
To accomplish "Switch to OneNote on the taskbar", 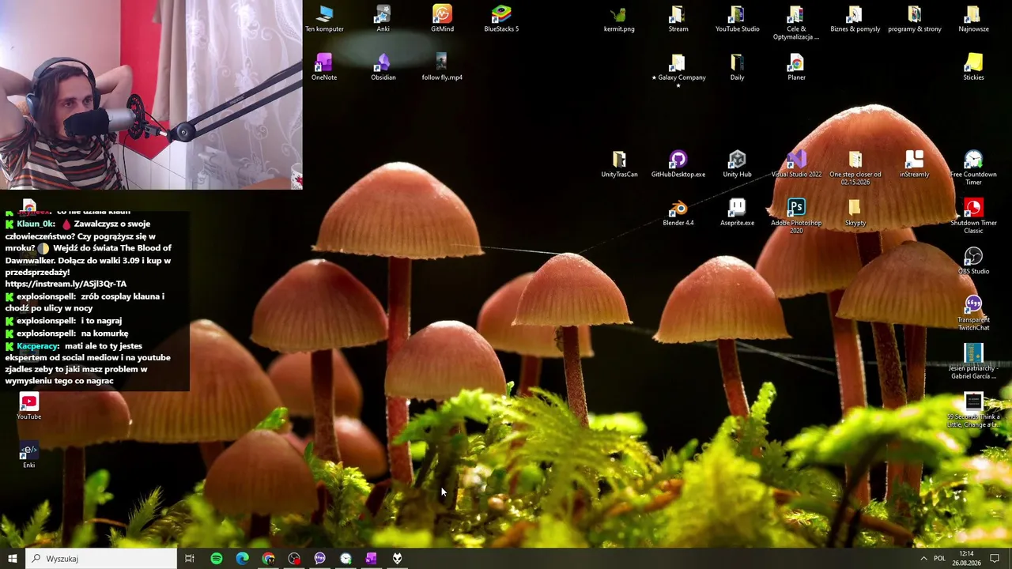I will pyautogui.click(x=371, y=559).
